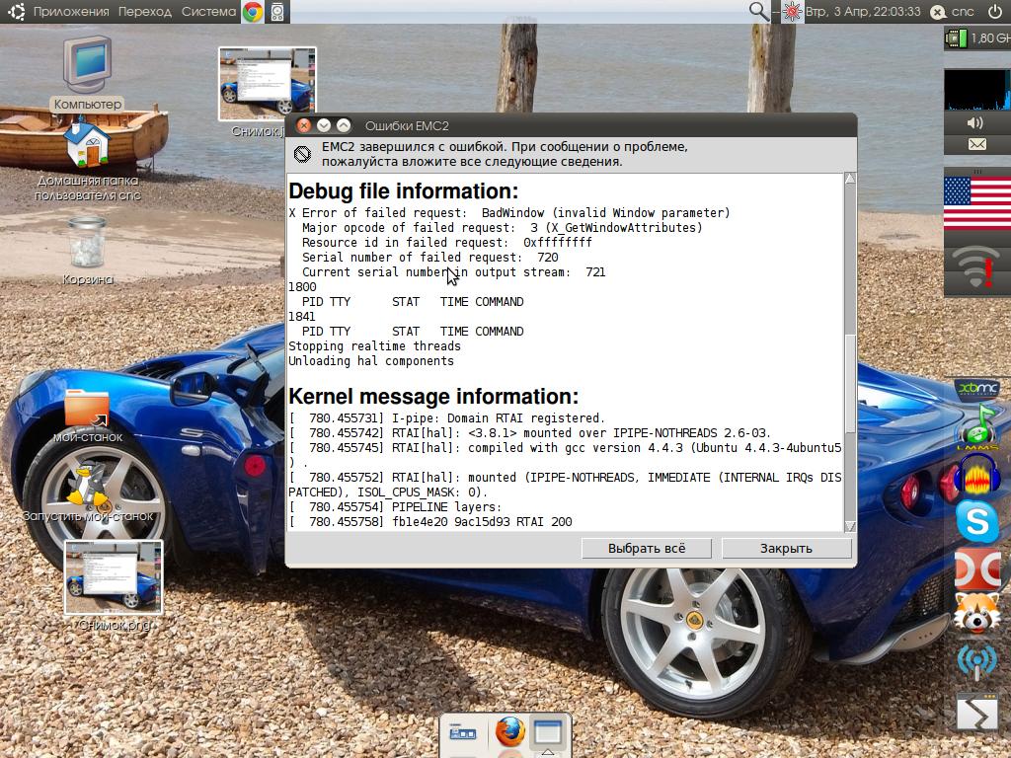This screenshot has width=1011, height=758.
Task: Select the Запустить мой-станок penguin launcher
Action: pos(88,493)
